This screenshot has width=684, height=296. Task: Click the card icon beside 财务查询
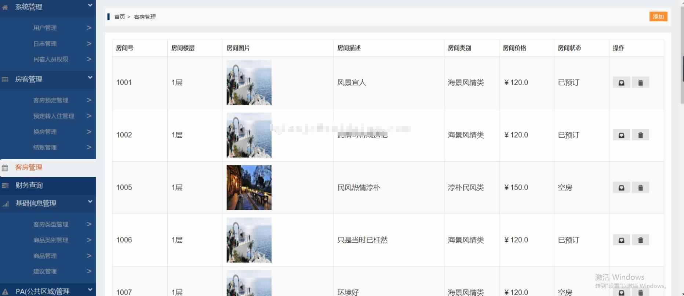click(5, 185)
